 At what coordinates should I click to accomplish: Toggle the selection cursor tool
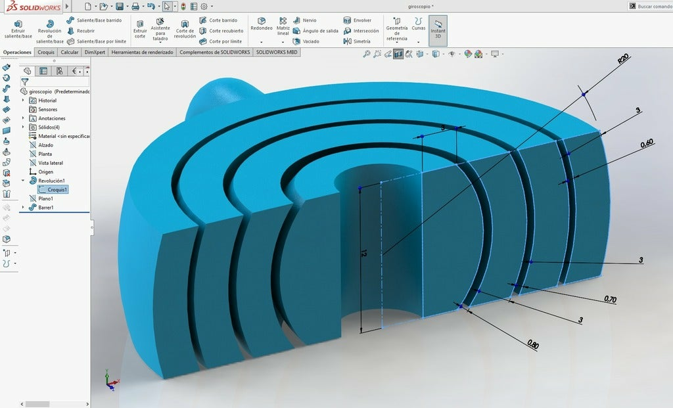tap(167, 7)
